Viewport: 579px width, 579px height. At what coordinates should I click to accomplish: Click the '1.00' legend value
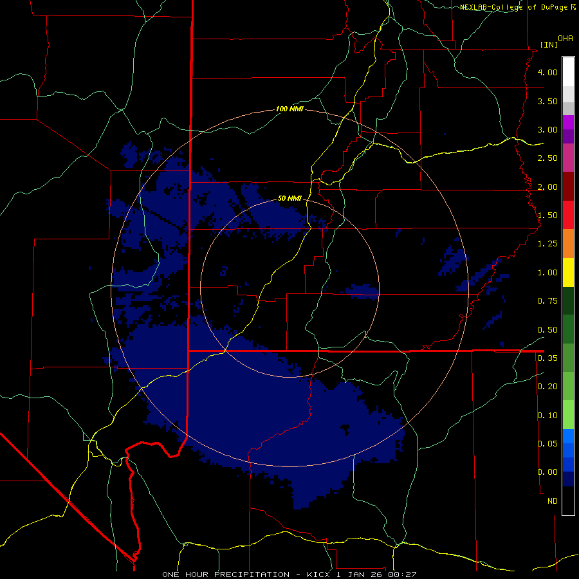(x=547, y=273)
